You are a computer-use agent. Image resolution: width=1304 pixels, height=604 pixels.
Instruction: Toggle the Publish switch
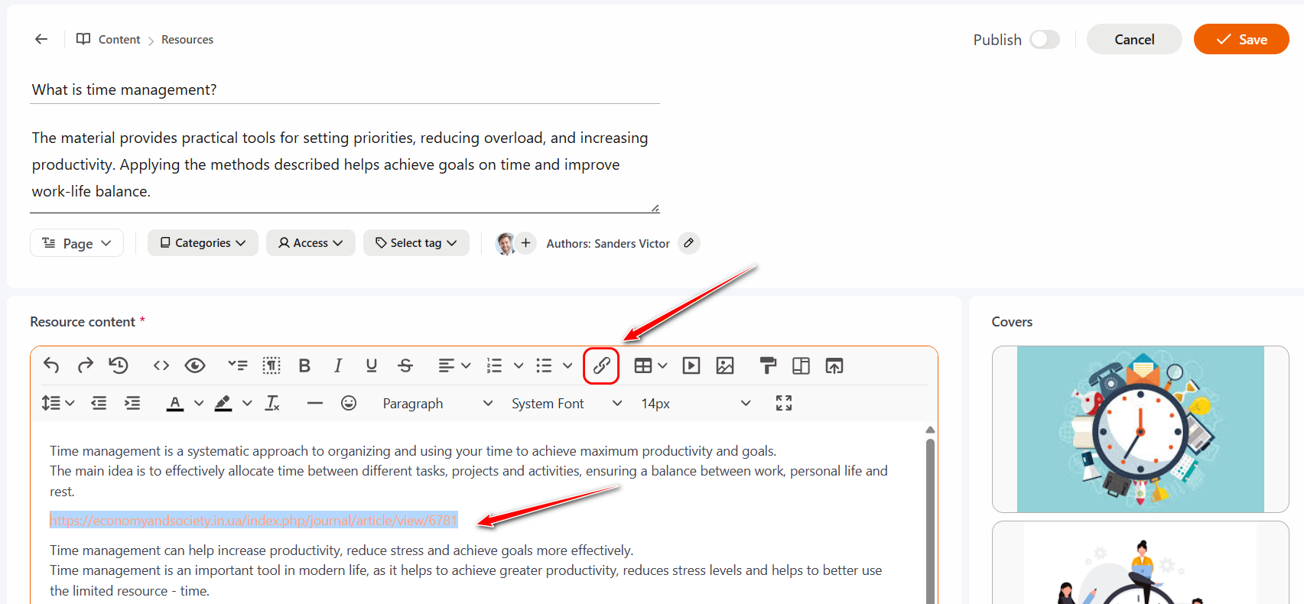(x=1045, y=39)
